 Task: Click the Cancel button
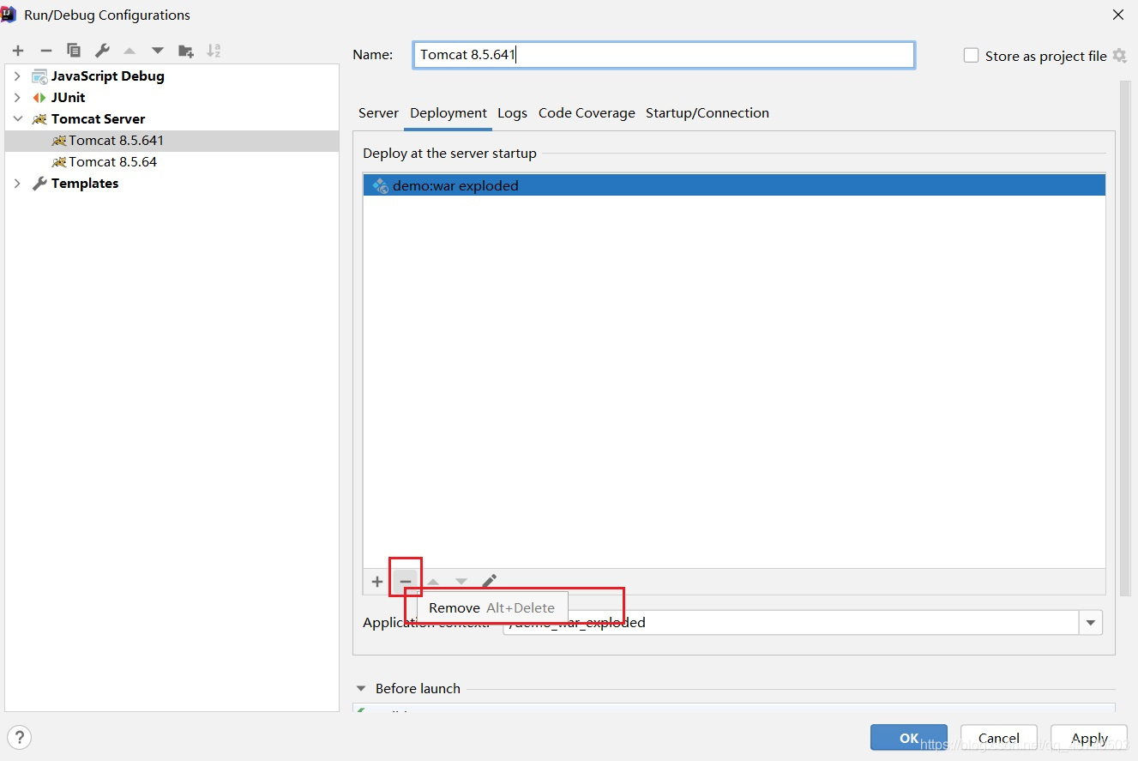click(x=999, y=738)
